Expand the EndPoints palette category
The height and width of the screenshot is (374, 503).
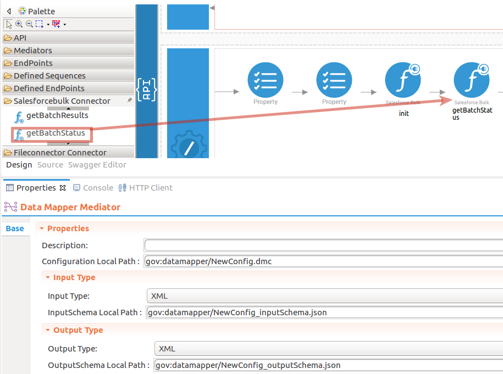(x=68, y=63)
